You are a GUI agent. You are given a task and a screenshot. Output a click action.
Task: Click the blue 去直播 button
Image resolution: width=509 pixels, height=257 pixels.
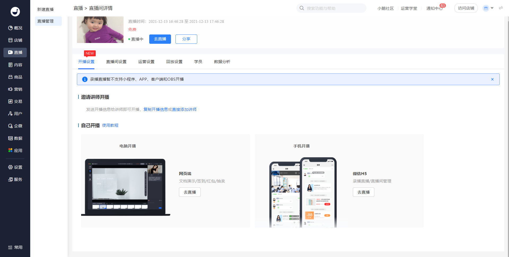(x=160, y=39)
